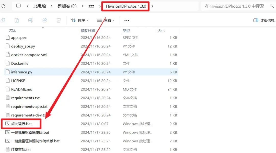Click the batch icon of 一键批量抠图简单版.bat
276x153 pixels.
pyautogui.click(x=8, y=132)
